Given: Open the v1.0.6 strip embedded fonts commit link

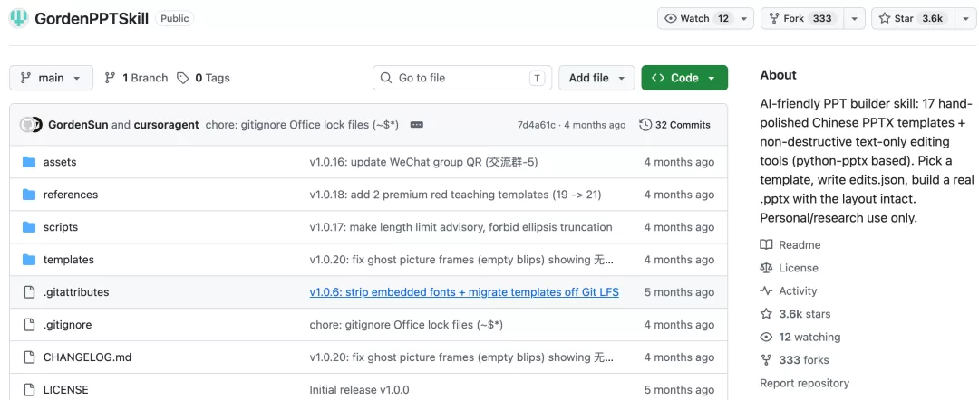Looking at the screenshot, I should click(x=464, y=292).
